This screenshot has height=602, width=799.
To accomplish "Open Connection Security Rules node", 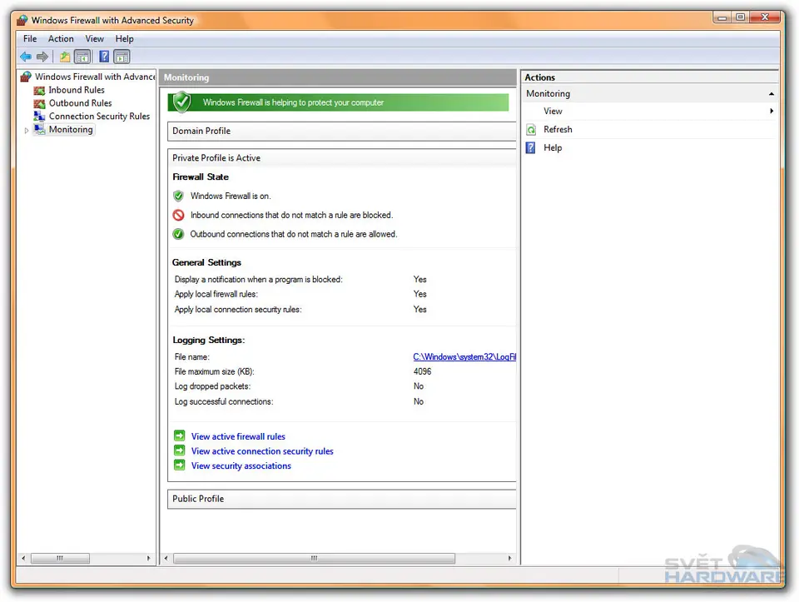I will coord(99,117).
